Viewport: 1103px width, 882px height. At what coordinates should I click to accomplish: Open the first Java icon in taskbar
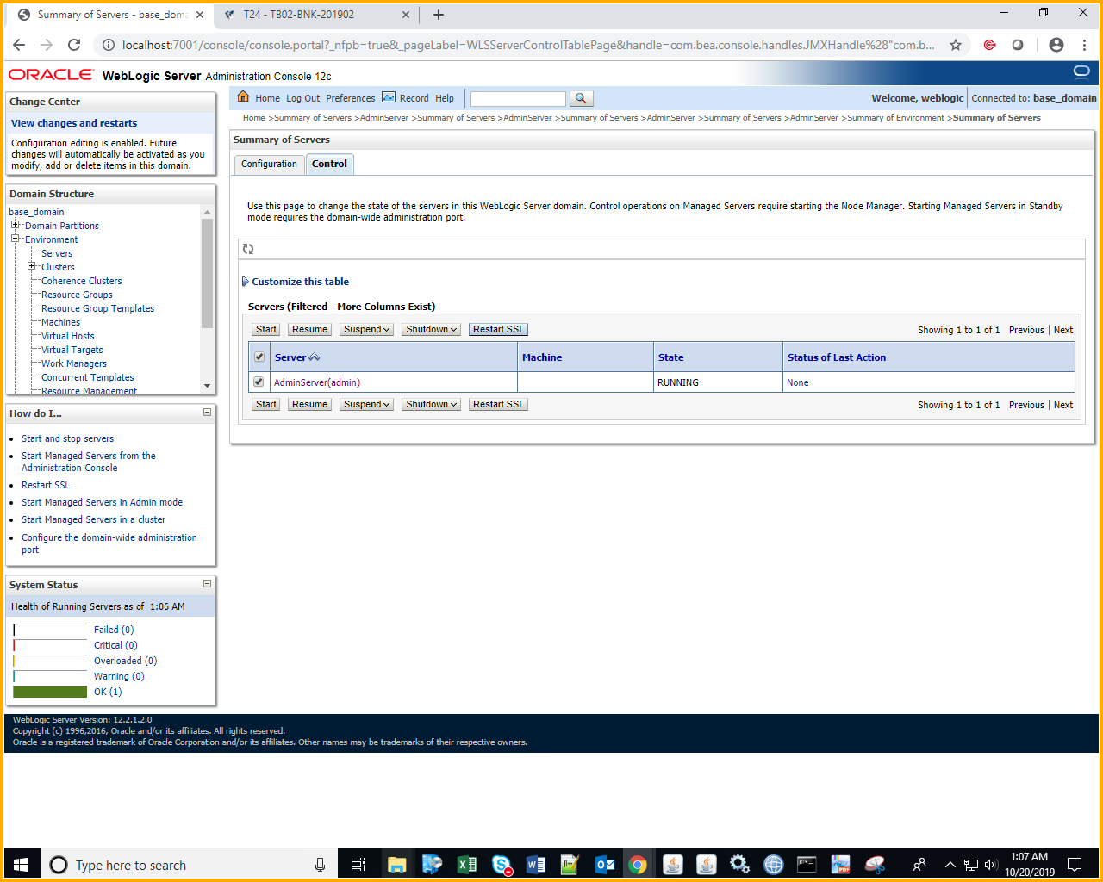click(x=673, y=865)
